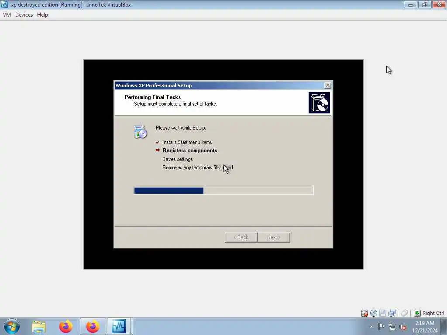Open the first Firefox taskbar icon
Viewport: 447px width, 335px height.
point(66,326)
